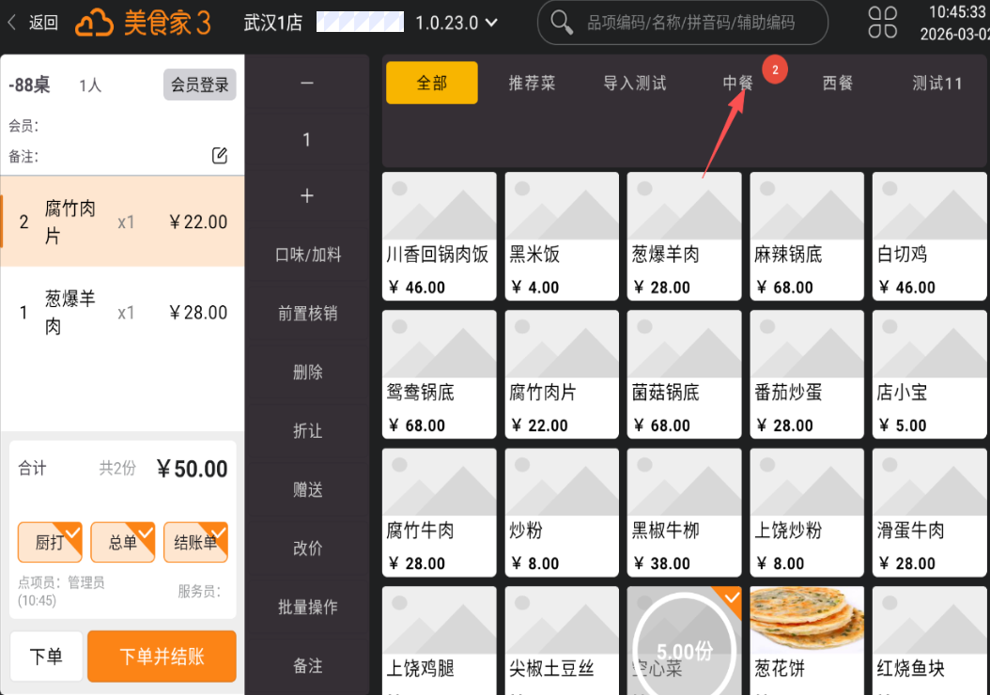Type in the 品项编码 search field
The height and width of the screenshot is (695, 990).
point(690,23)
